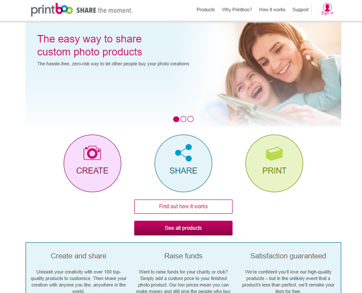Click the PRINT label text

coord(274,171)
